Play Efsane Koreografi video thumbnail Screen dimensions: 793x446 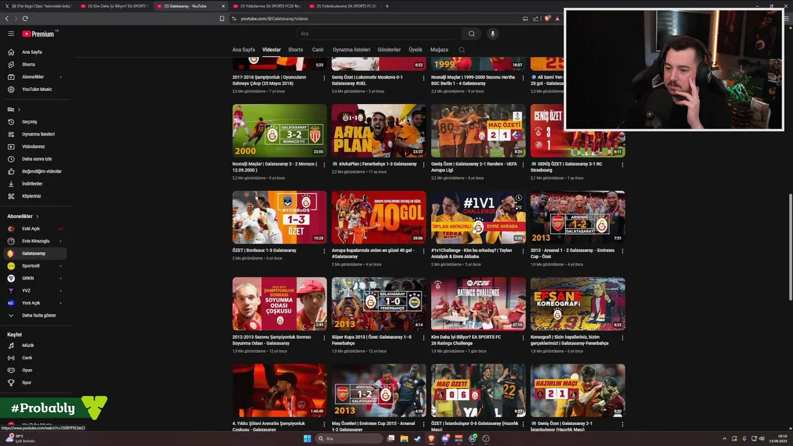(577, 304)
